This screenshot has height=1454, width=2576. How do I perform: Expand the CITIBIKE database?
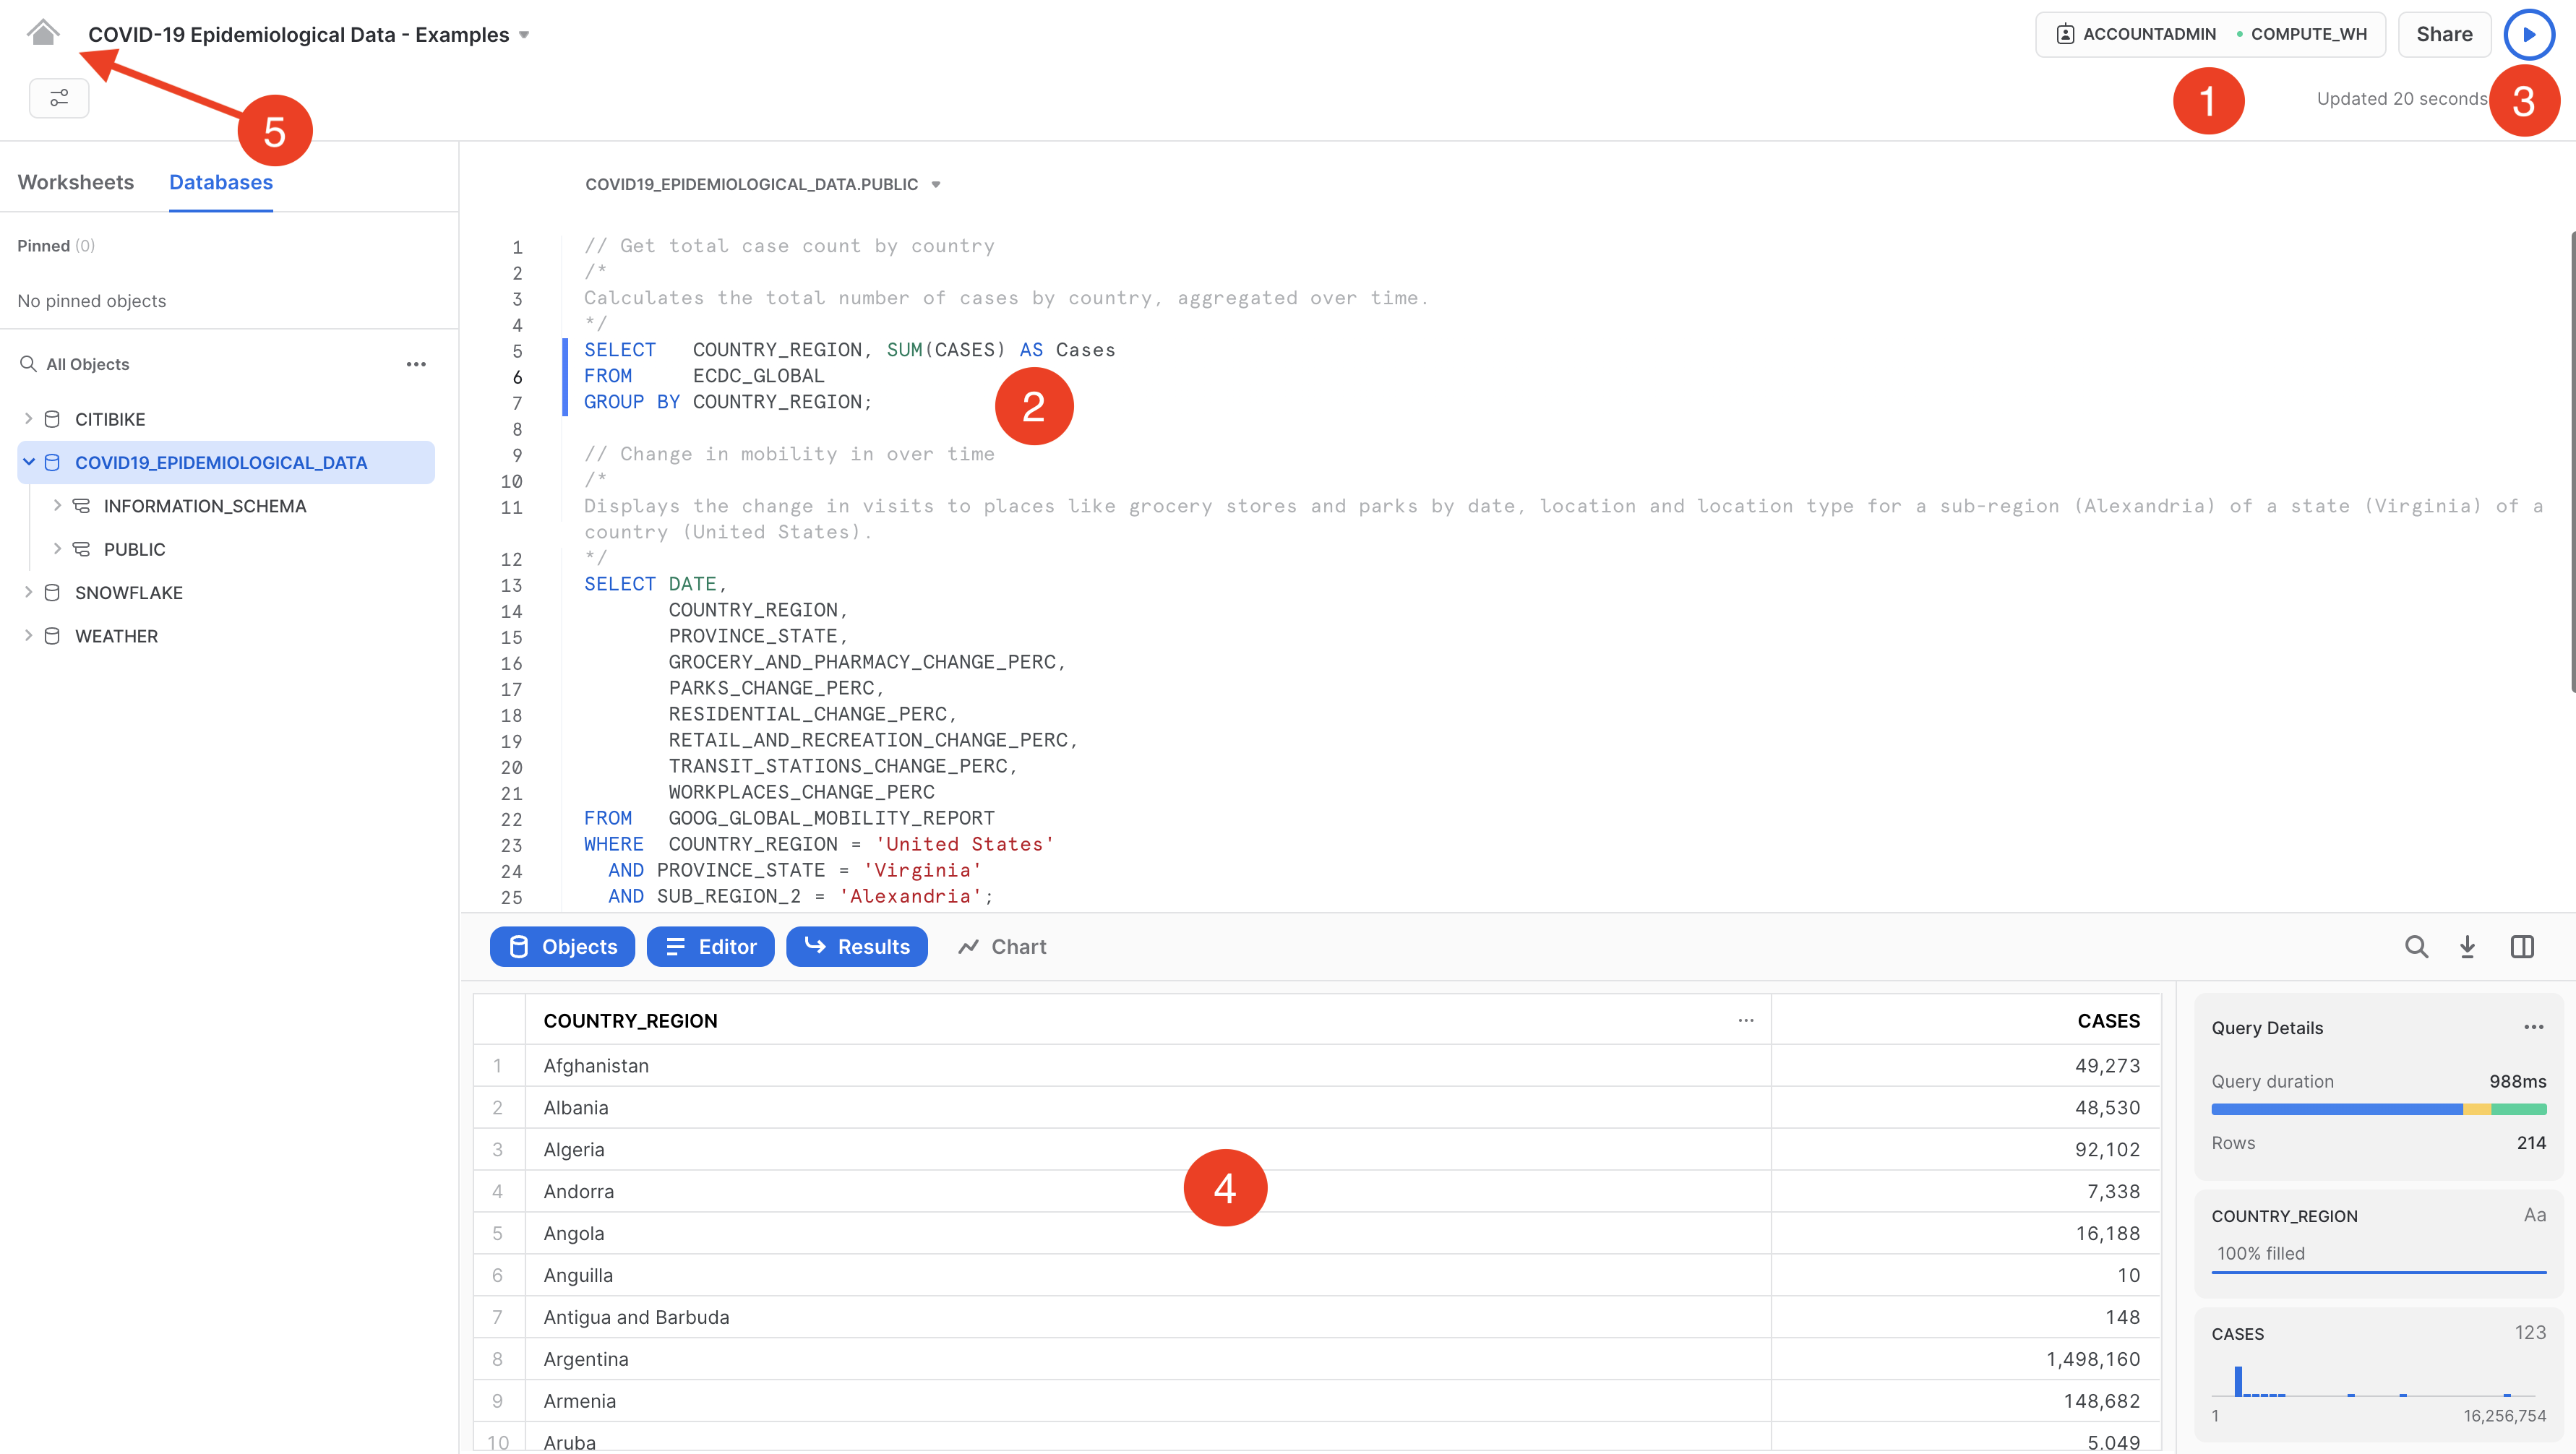click(x=28, y=419)
